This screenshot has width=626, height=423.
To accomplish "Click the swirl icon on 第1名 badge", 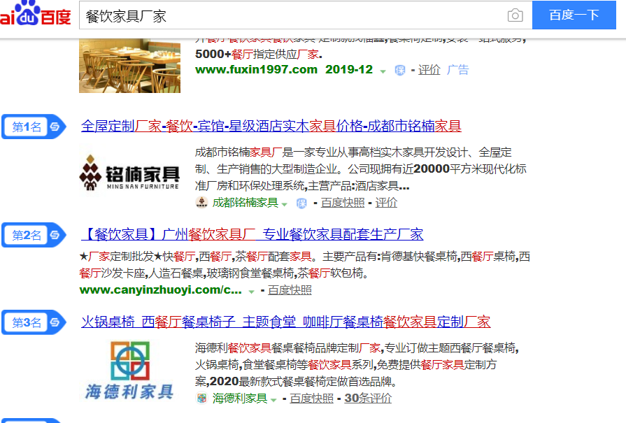I will [x=55, y=127].
